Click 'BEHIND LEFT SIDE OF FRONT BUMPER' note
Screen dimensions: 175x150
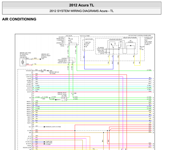[x=46, y=56]
